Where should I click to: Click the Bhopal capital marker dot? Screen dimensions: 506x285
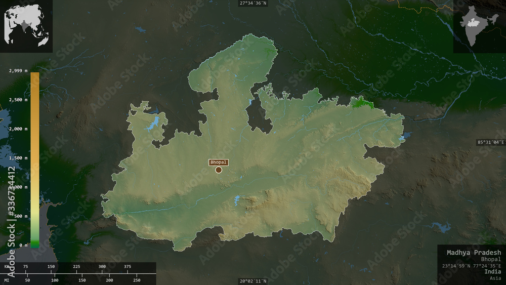point(219,170)
